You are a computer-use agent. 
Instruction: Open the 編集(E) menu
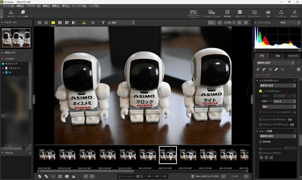(20, 6)
